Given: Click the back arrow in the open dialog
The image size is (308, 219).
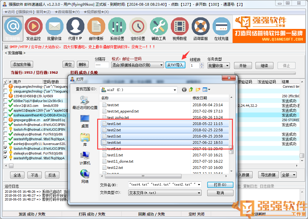Looking at the screenshot, I should tap(184, 90).
